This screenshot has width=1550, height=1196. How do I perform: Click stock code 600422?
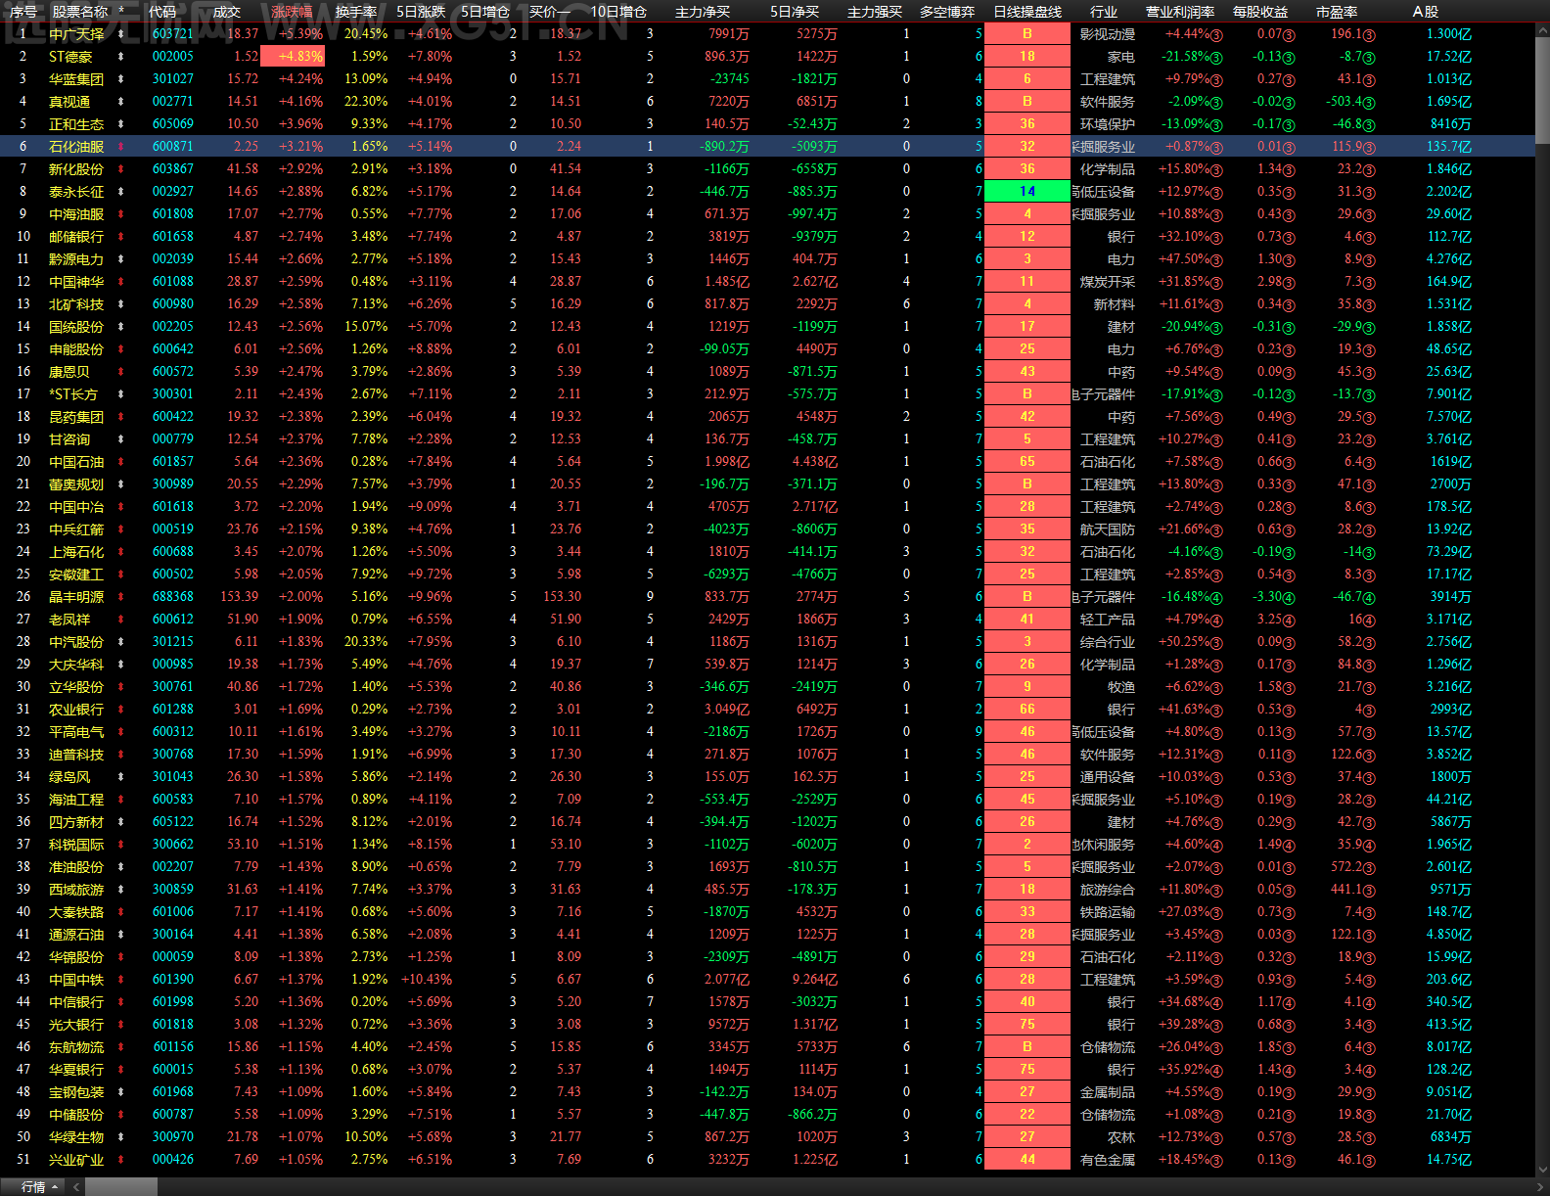pos(173,417)
